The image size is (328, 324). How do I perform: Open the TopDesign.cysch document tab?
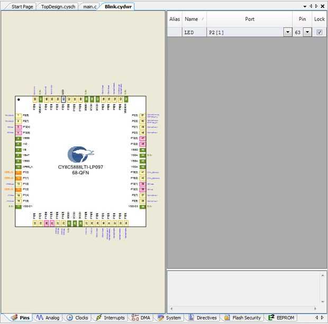[58, 7]
